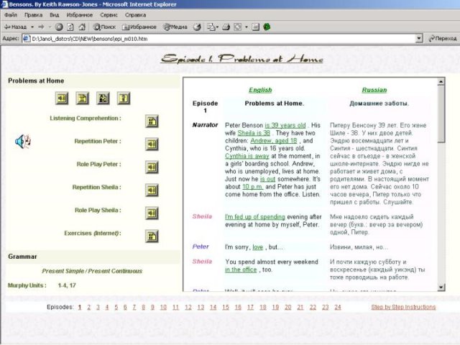The image size is (460, 345).
Task: Click the text document icon under Problems at Home
Action: (83, 98)
